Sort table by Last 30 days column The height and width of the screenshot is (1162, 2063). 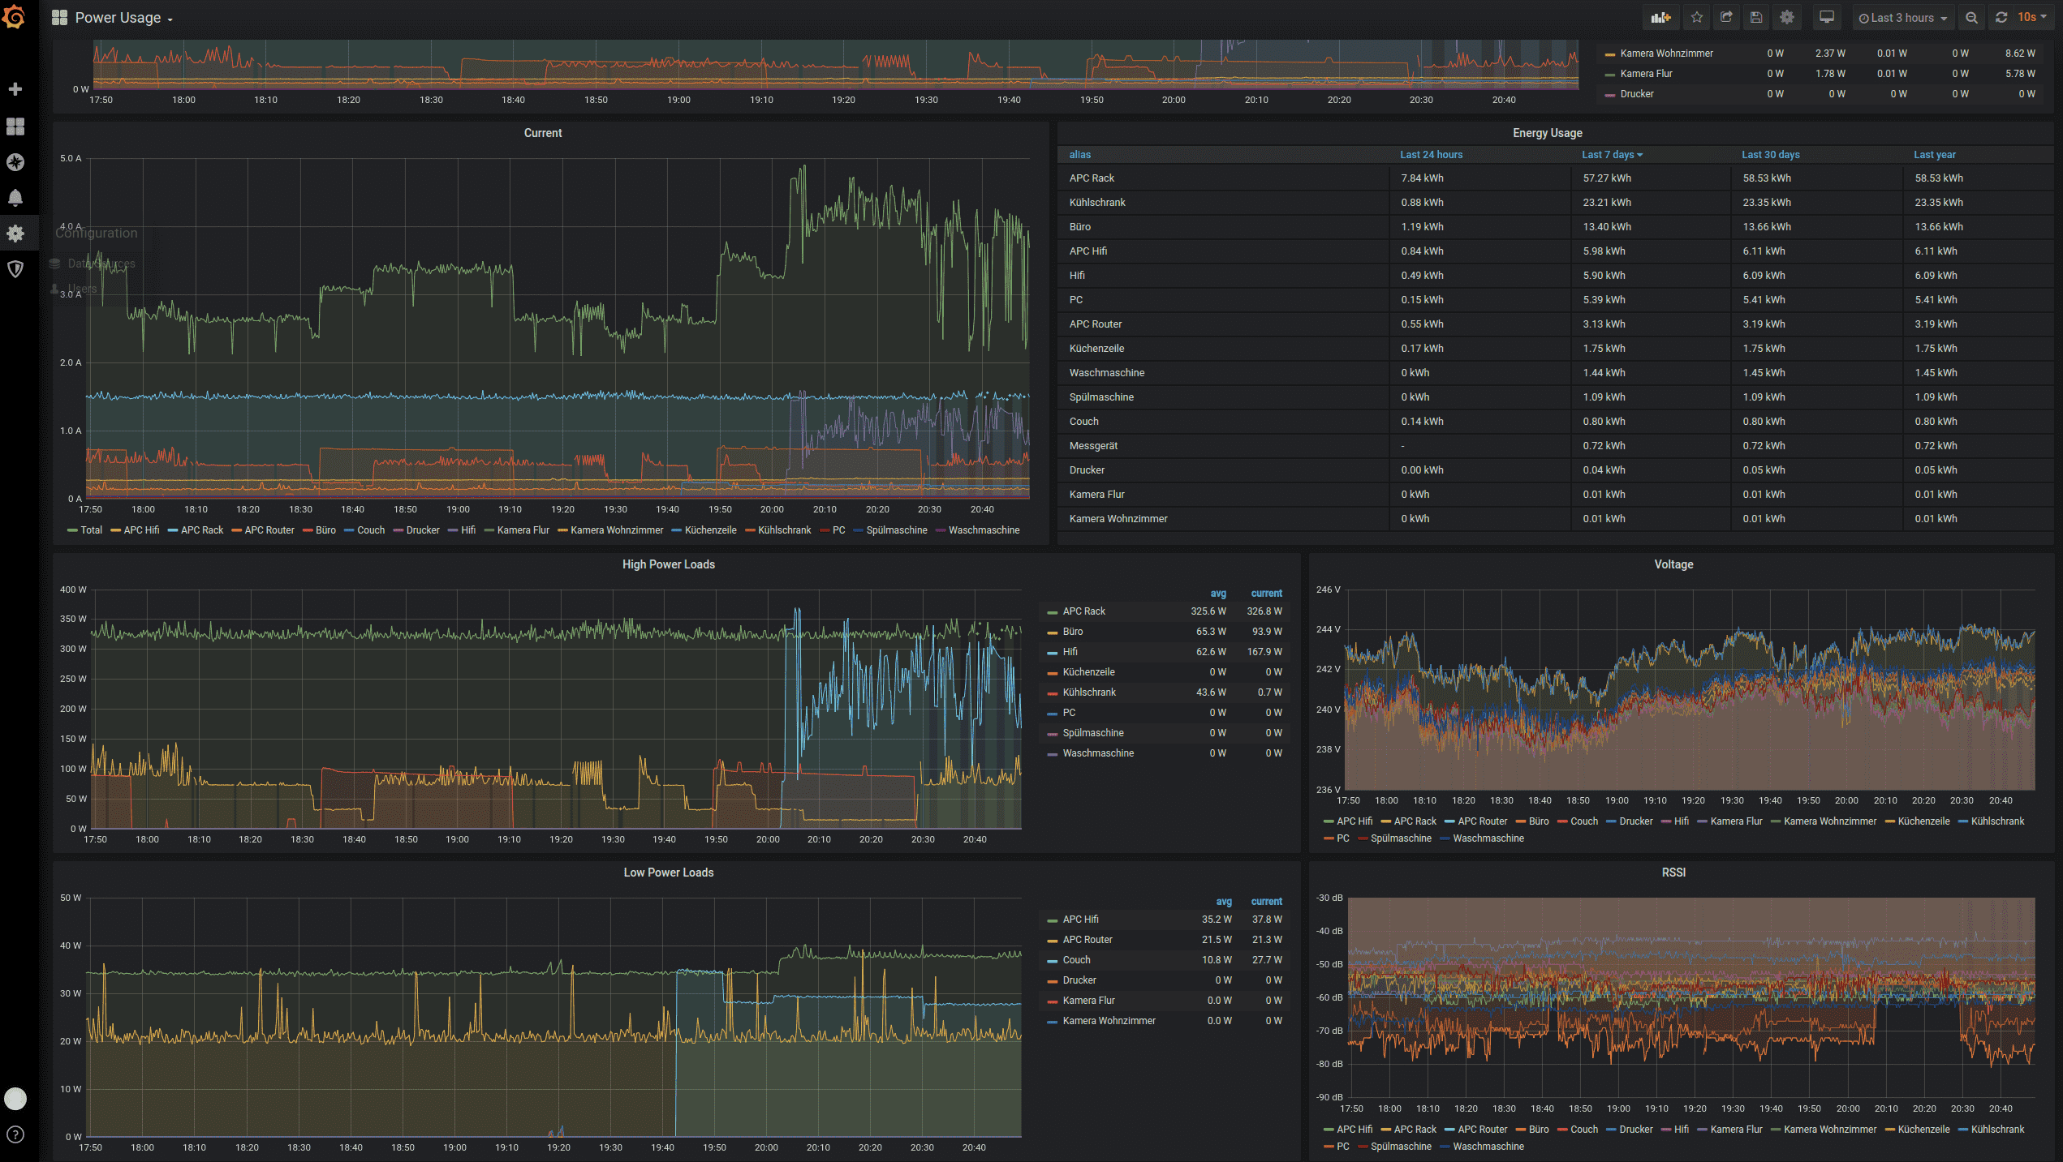coord(1770,155)
